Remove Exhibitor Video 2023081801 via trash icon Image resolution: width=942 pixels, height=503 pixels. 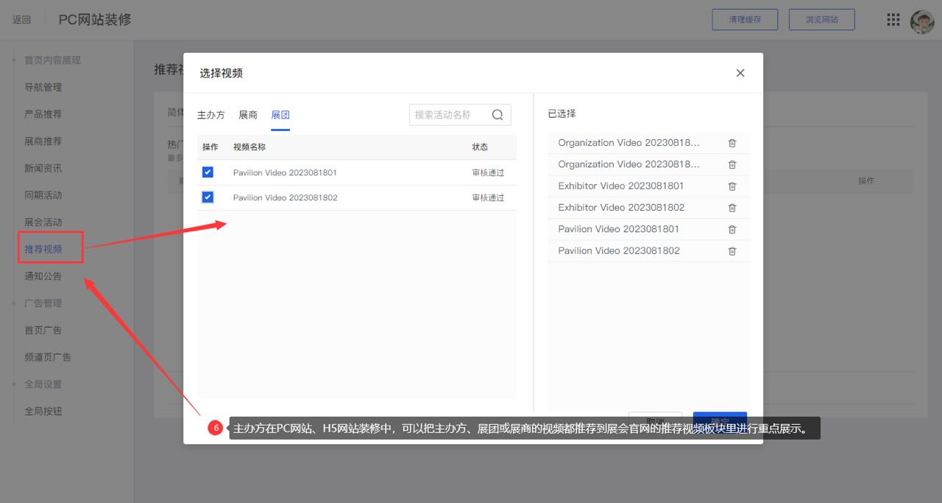point(732,186)
